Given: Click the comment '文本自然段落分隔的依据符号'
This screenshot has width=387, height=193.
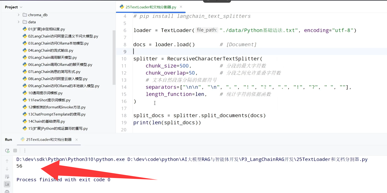Looking at the screenshot, I should coord(181,80).
